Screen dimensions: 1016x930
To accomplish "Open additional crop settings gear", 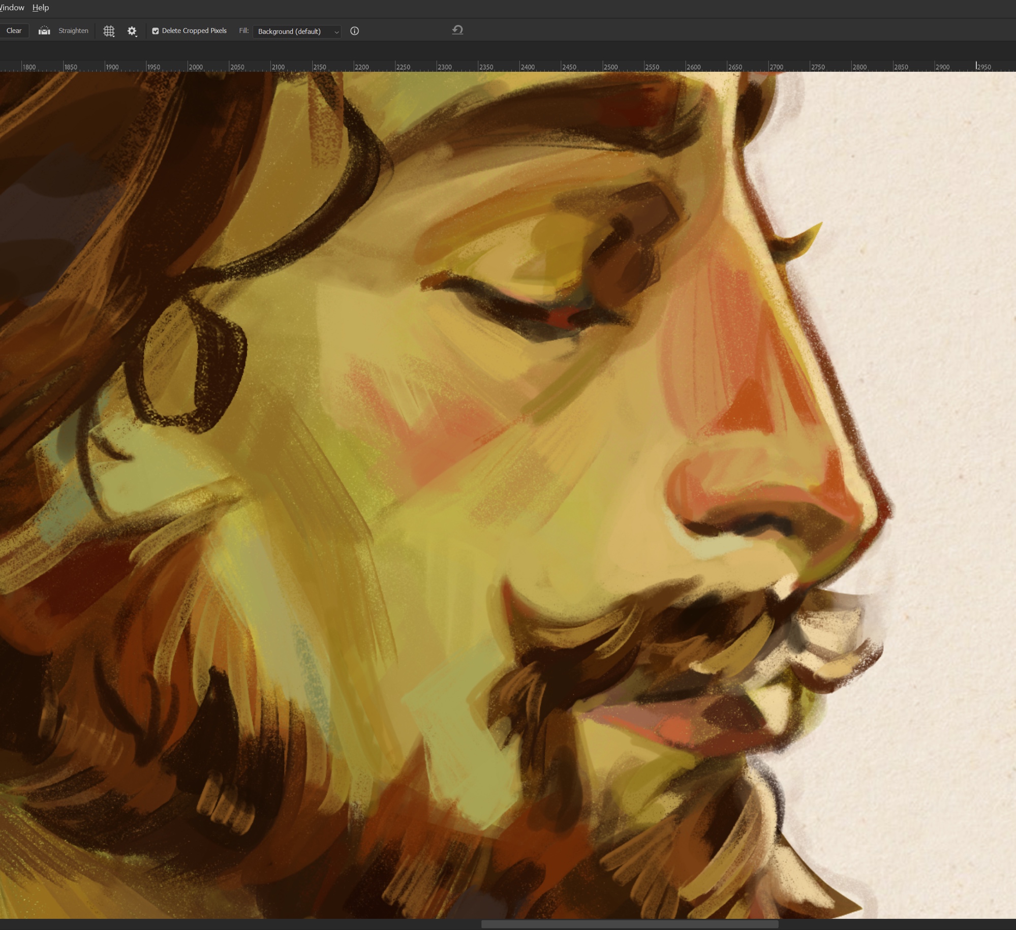I will (132, 32).
